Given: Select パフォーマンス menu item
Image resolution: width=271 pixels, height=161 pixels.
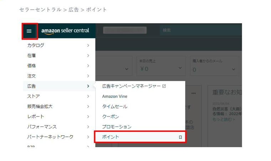Looking at the screenshot, I should click(59, 127).
